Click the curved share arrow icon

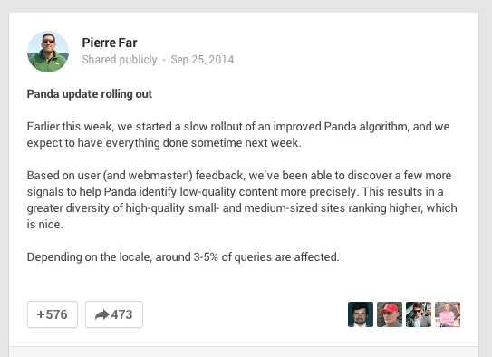pyautogui.click(x=102, y=314)
